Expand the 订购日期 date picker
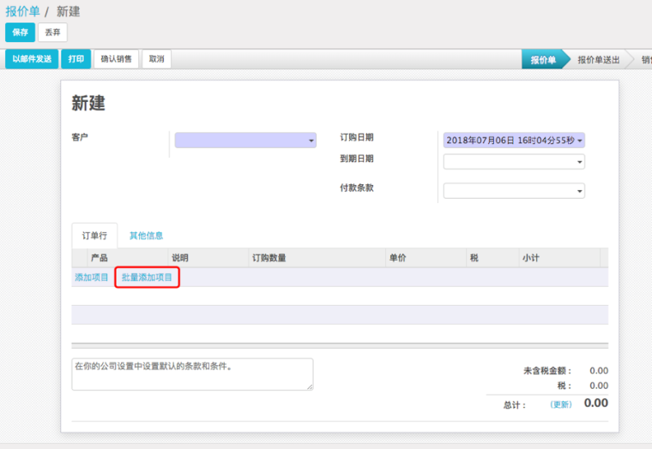 click(x=513, y=141)
